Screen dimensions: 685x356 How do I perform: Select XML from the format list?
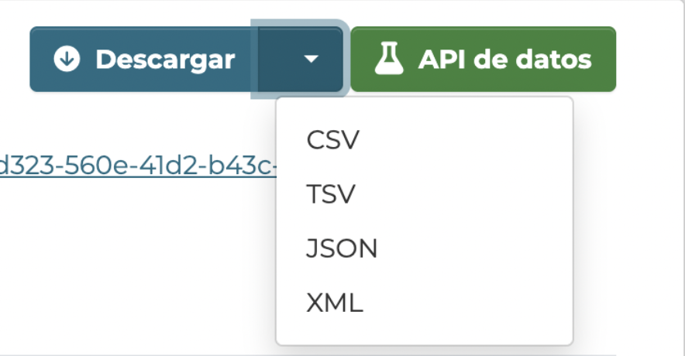(x=335, y=303)
